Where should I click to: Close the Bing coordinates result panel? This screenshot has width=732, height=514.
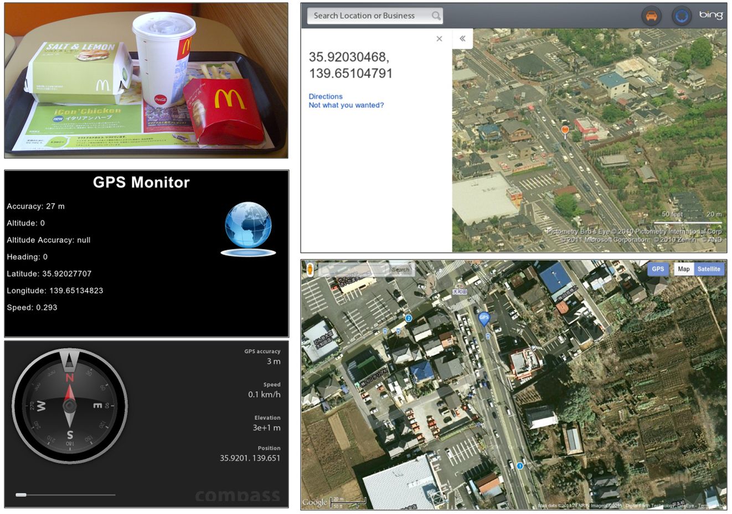(439, 39)
